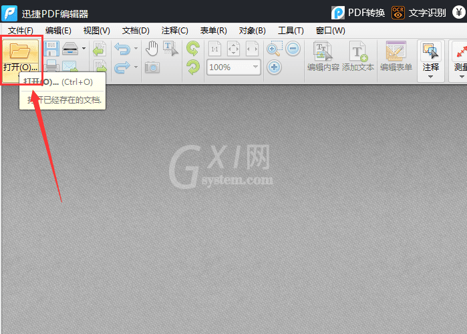Image resolution: width=467 pixels, height=334 pixels.
Task: Click the undo blue arrow icon
Action: tap(122, 49)
